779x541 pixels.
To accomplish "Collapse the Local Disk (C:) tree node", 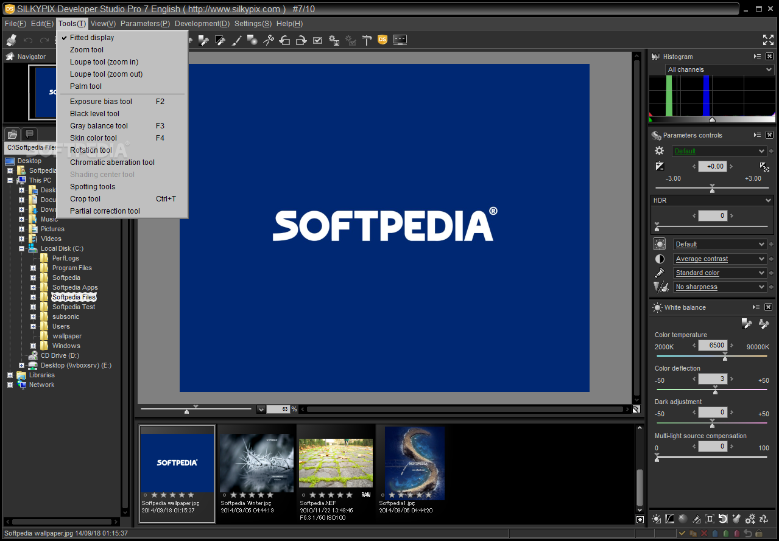I will [21, 248].
